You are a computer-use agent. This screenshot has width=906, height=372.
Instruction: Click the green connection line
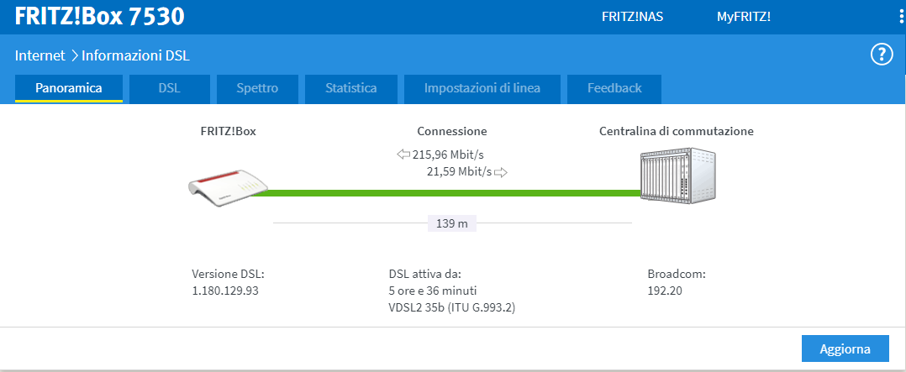click(445, 193)
